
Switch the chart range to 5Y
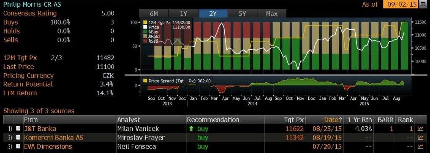pyautogui.click(x=242, y=13)
